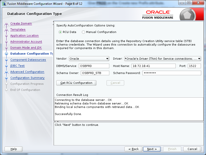Click the step node icon beside Advanced Configuration
This screenshot has width=206, height=155.
(7, 72)
